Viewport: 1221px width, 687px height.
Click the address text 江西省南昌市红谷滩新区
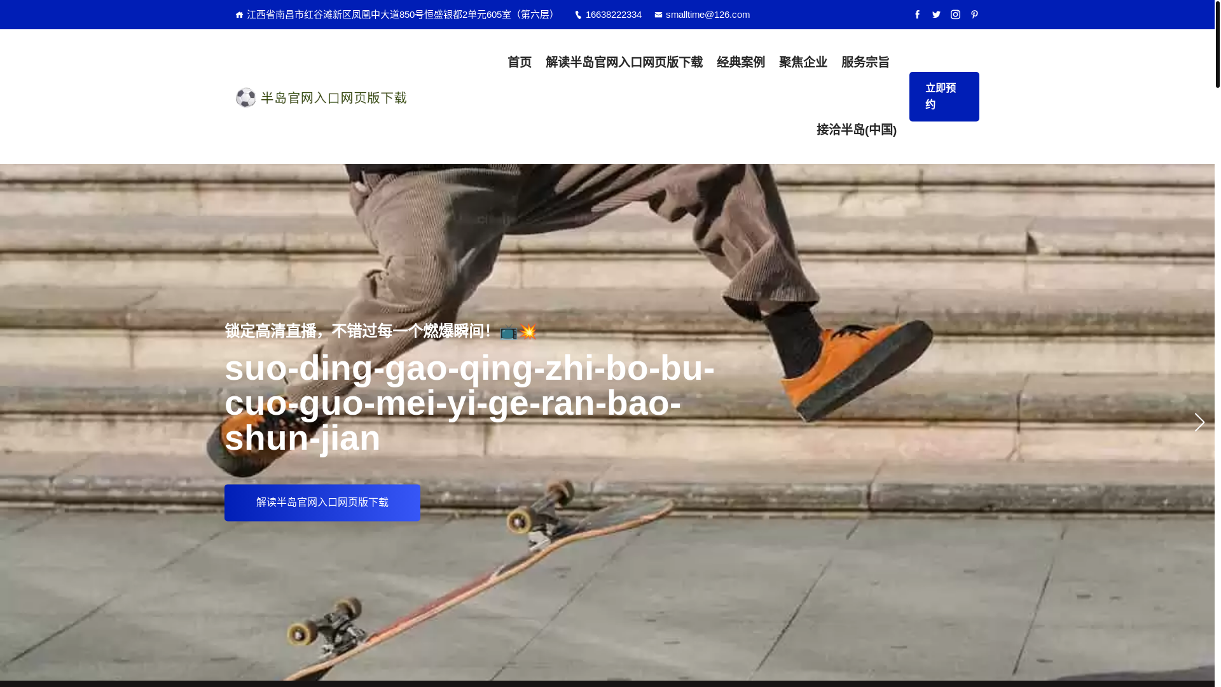tap(299, 15)
